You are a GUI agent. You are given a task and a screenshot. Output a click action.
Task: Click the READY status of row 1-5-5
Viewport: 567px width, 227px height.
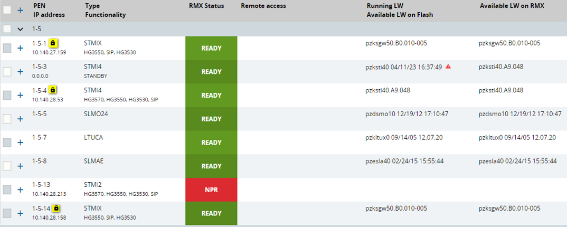[211, 119]
